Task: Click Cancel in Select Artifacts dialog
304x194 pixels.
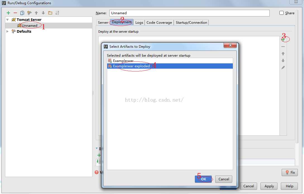Action: click(x=224, y=179)
